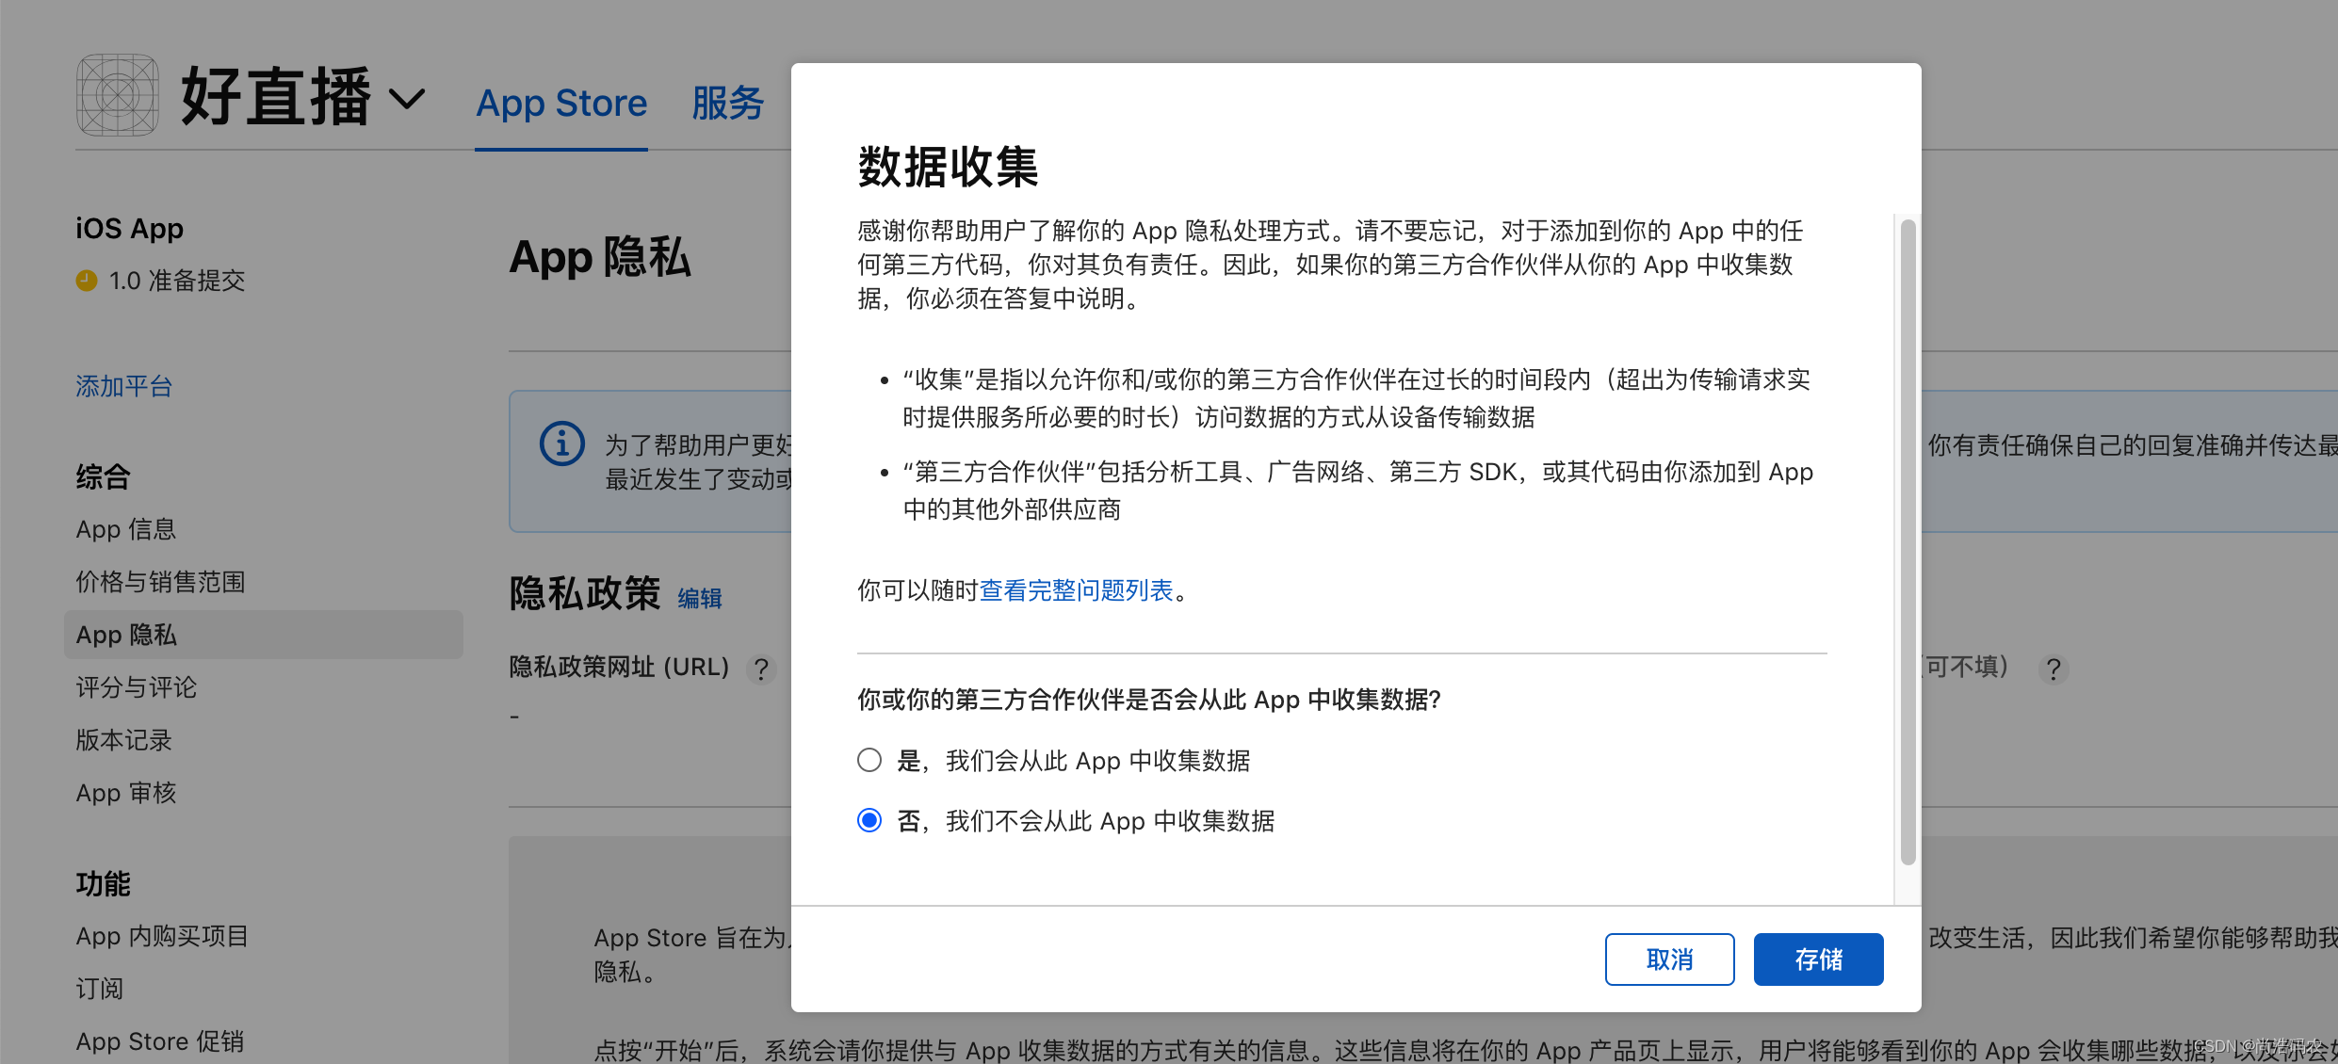Select 否，我们不会从此 App 中收集数据
Viewport: 2338px width, 1064px height.
tap(869, 820)
